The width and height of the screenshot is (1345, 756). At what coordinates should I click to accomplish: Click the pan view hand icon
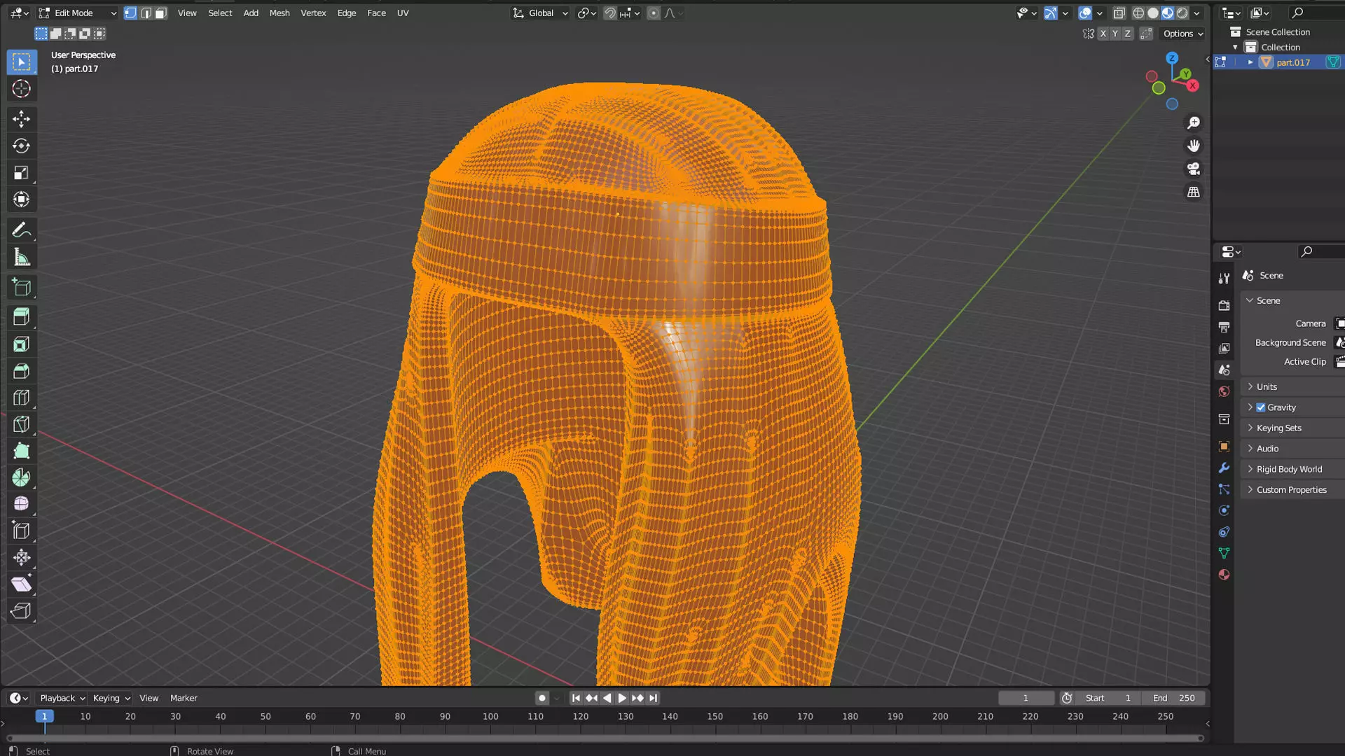pyautogui.click(x=1194, y=146)
